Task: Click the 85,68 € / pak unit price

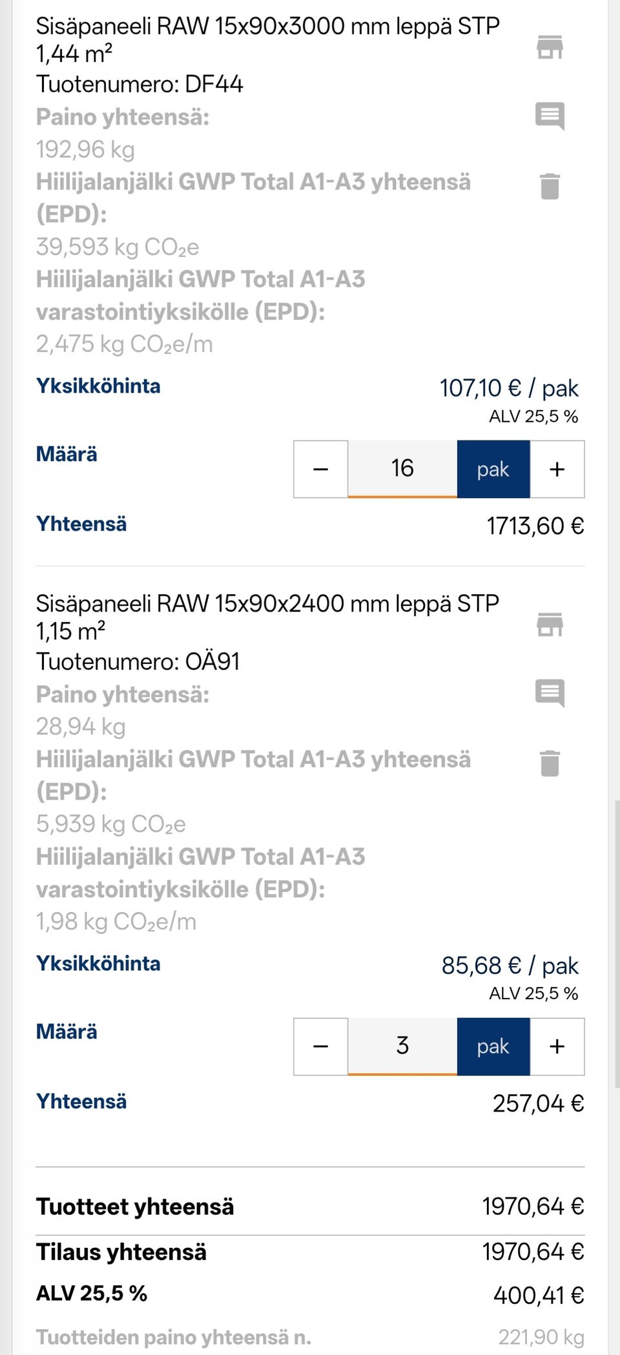Action: (510, 966)
